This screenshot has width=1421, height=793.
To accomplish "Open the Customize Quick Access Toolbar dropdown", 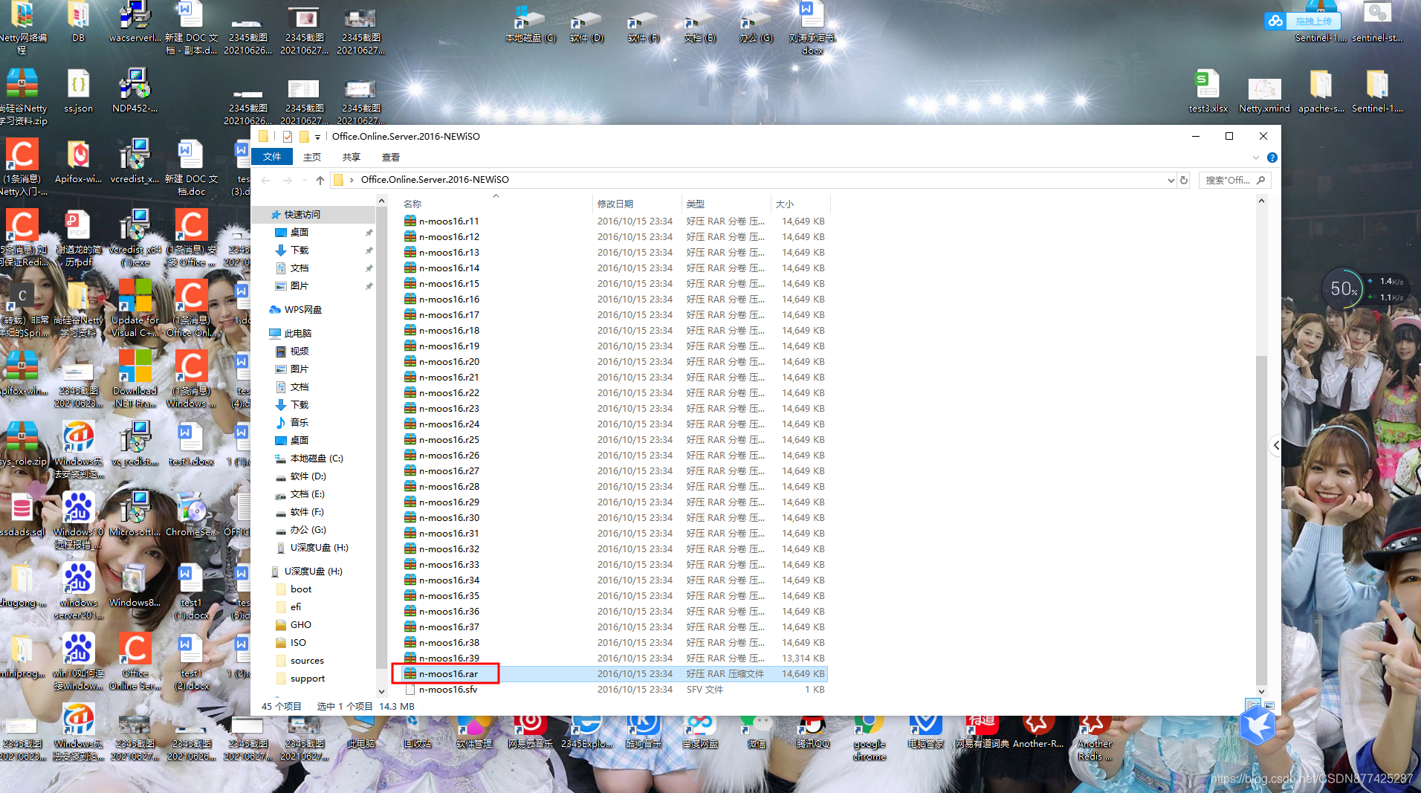I will tap(317, 137).
